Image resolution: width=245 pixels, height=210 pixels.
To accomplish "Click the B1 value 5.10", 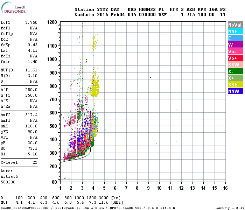I will 33,154.
